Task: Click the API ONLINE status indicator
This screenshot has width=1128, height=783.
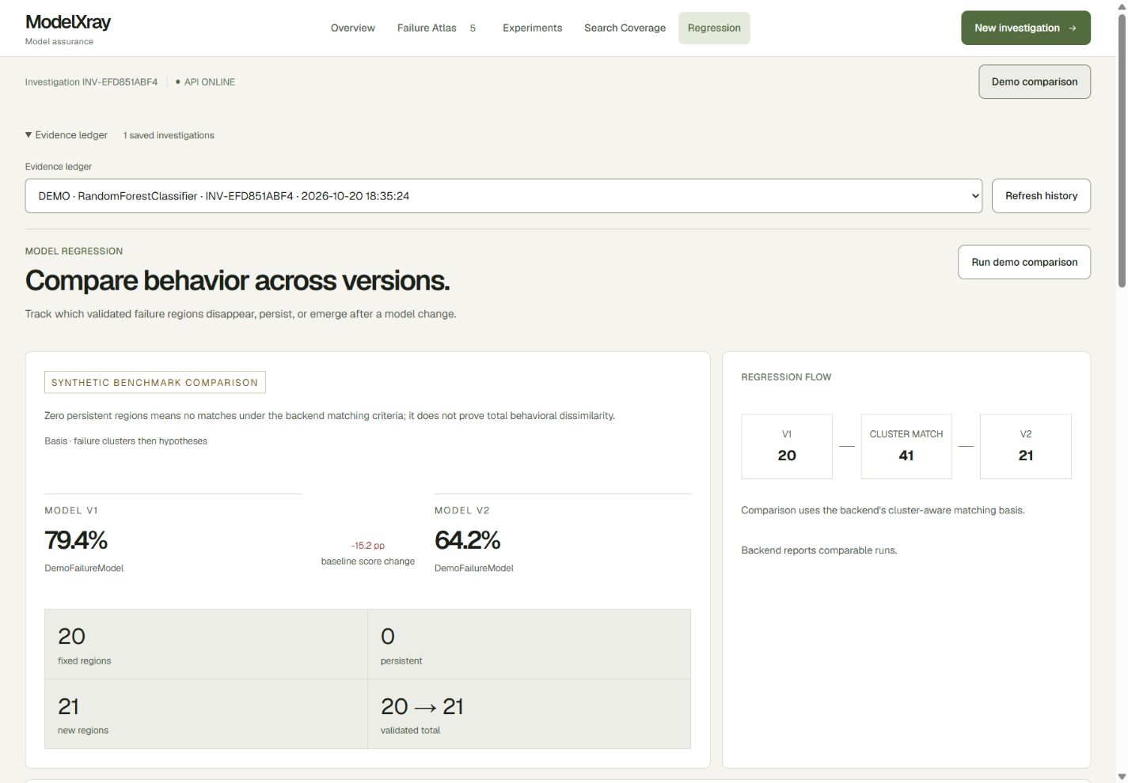Action: pyautogui.click(x=205, y=81)
